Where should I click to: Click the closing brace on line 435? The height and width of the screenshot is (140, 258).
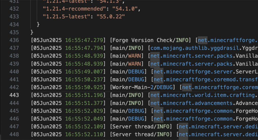click(32, 32)
